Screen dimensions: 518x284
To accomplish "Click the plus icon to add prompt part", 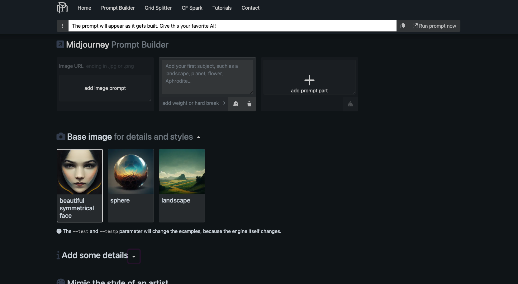I will pyautogui.click(x=309, y=80).
